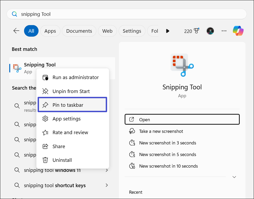
Task: Click the Copilot icon in search header
Action: click(238, 31)
